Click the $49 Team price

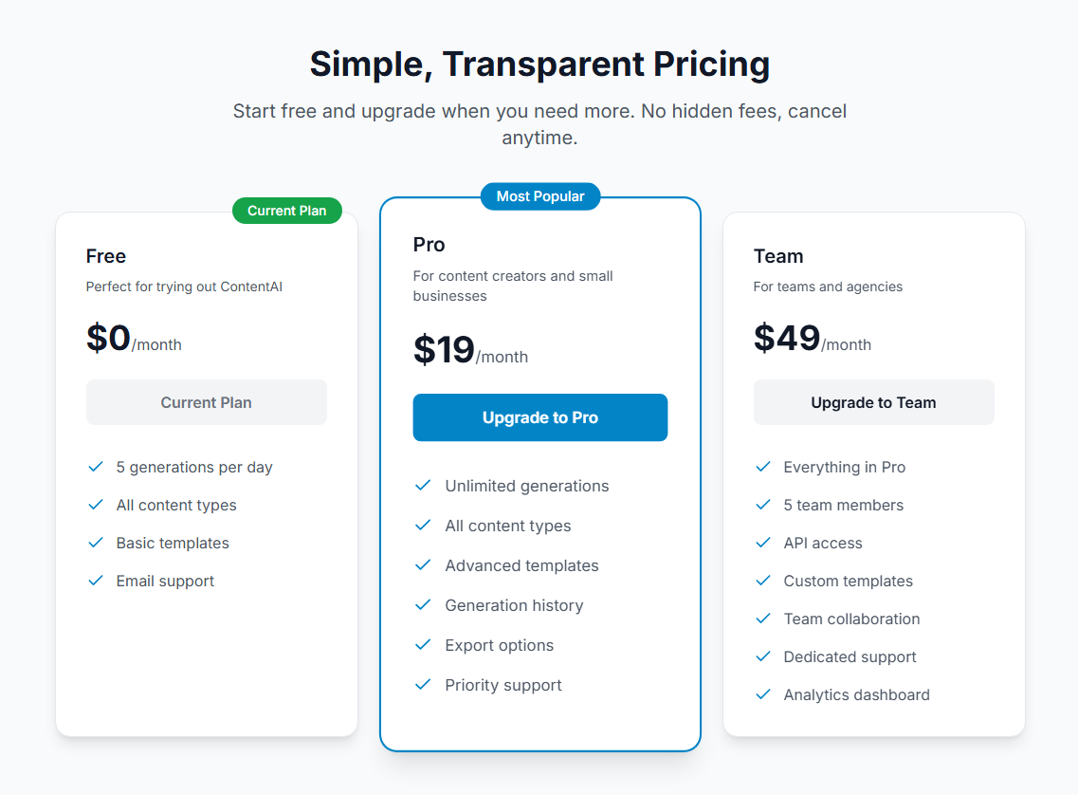point(787,339)
